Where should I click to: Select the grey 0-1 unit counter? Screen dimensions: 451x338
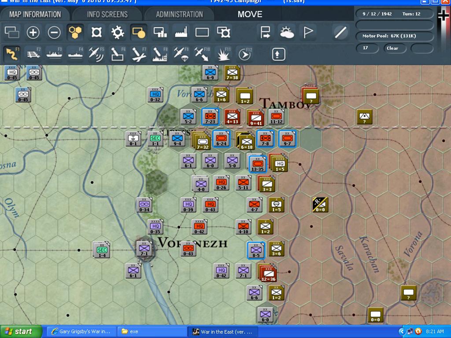pos(133,139)
